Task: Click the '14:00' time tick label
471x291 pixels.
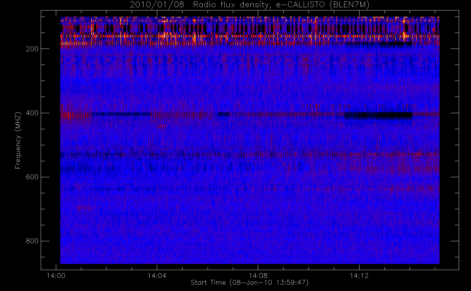Action: 56,276
